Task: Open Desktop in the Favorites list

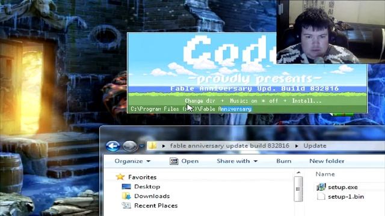Action: [x=147, y=187]
